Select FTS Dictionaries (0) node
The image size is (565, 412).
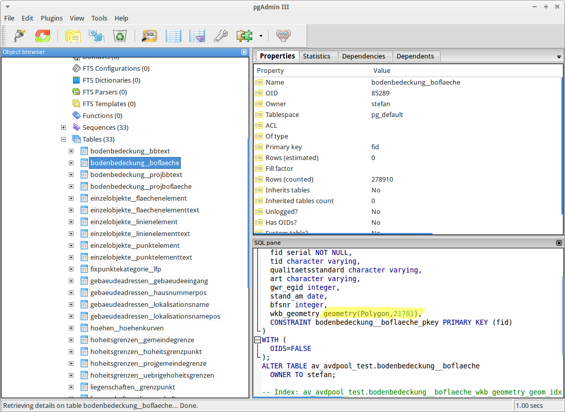pyautogui.click(x=111, y=80)
